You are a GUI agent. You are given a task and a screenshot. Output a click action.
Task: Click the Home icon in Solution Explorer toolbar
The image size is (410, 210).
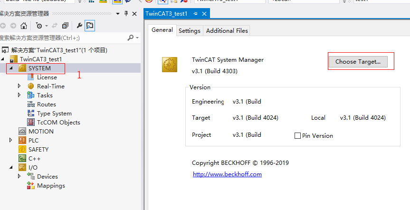[x=24, y=26]
